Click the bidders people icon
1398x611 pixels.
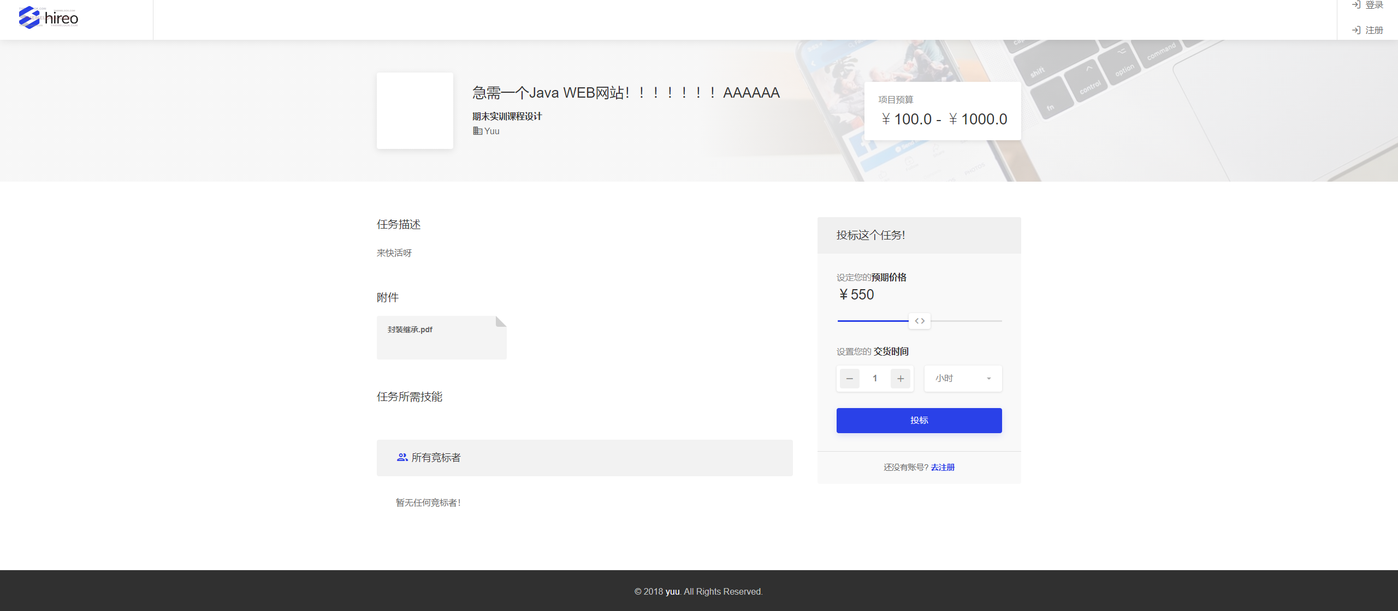pyautogui.click(x=402, y=457)
